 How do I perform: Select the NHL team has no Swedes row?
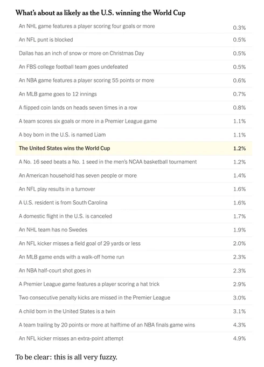(x=134, y=230)
